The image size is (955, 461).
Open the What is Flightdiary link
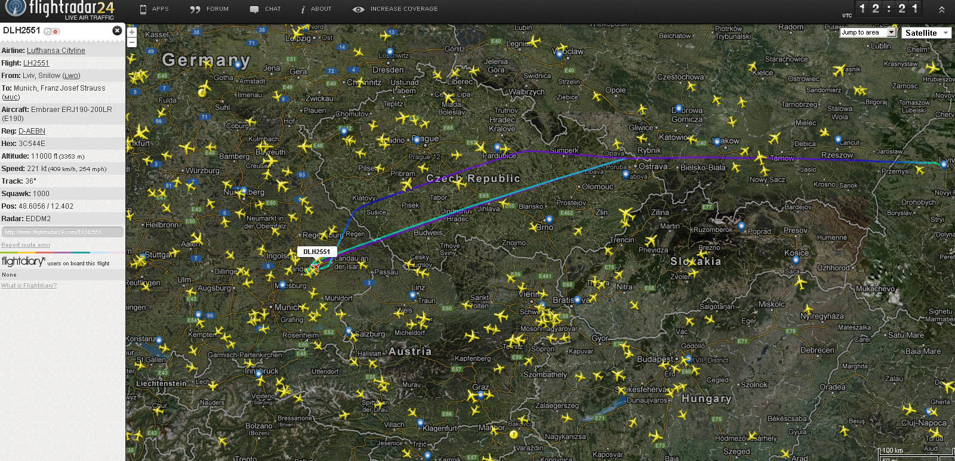[x=29, y=286]
